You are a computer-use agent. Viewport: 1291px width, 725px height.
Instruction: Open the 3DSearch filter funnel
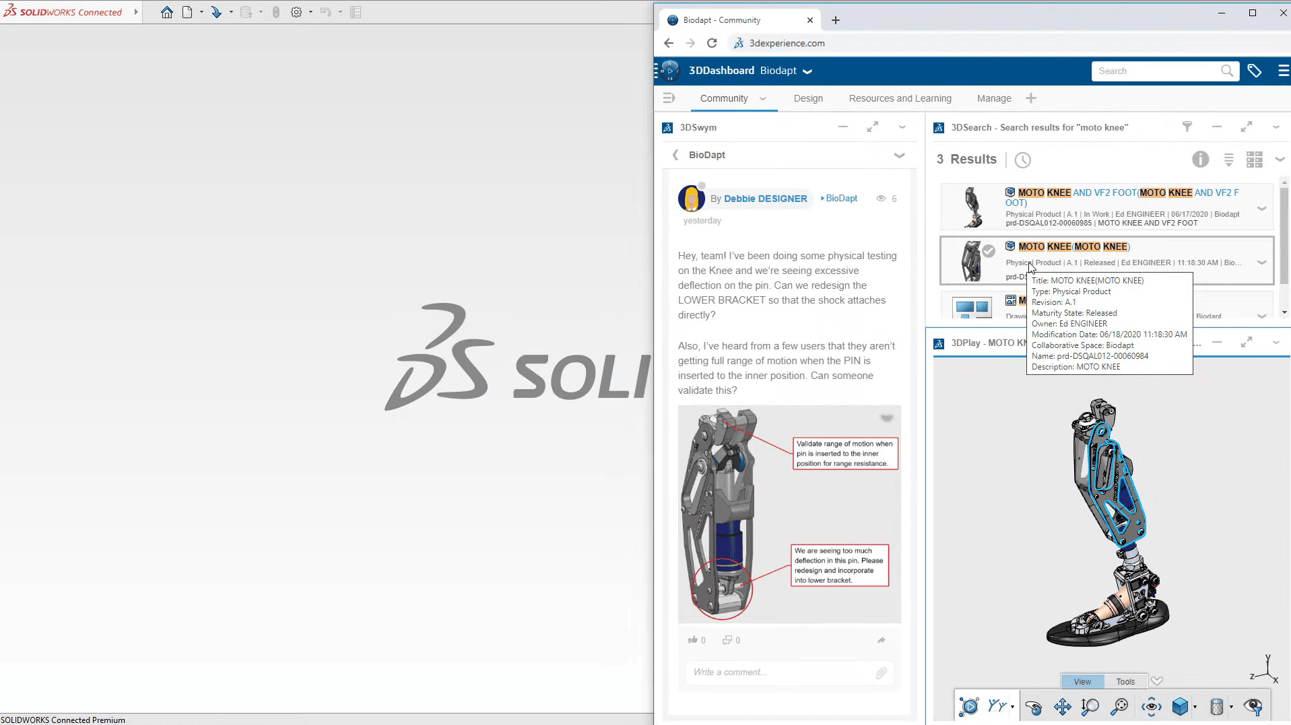point(1187,127)
